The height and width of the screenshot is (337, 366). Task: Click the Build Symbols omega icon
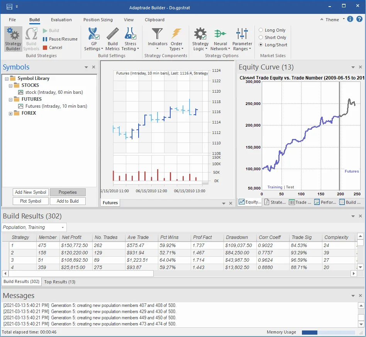click(31, 34)
